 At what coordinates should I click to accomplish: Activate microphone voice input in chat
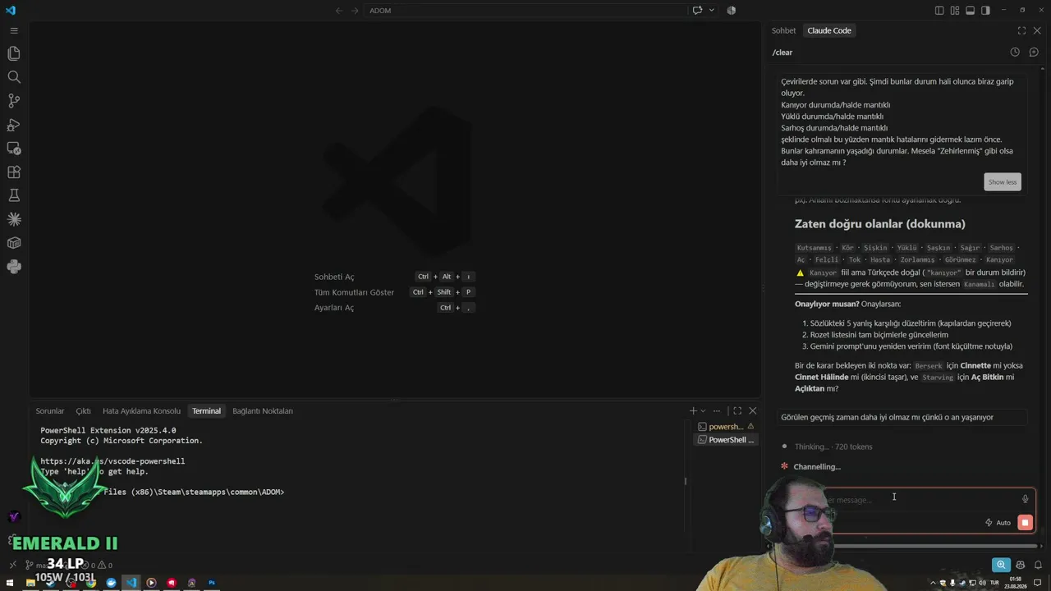point(1025,499)
